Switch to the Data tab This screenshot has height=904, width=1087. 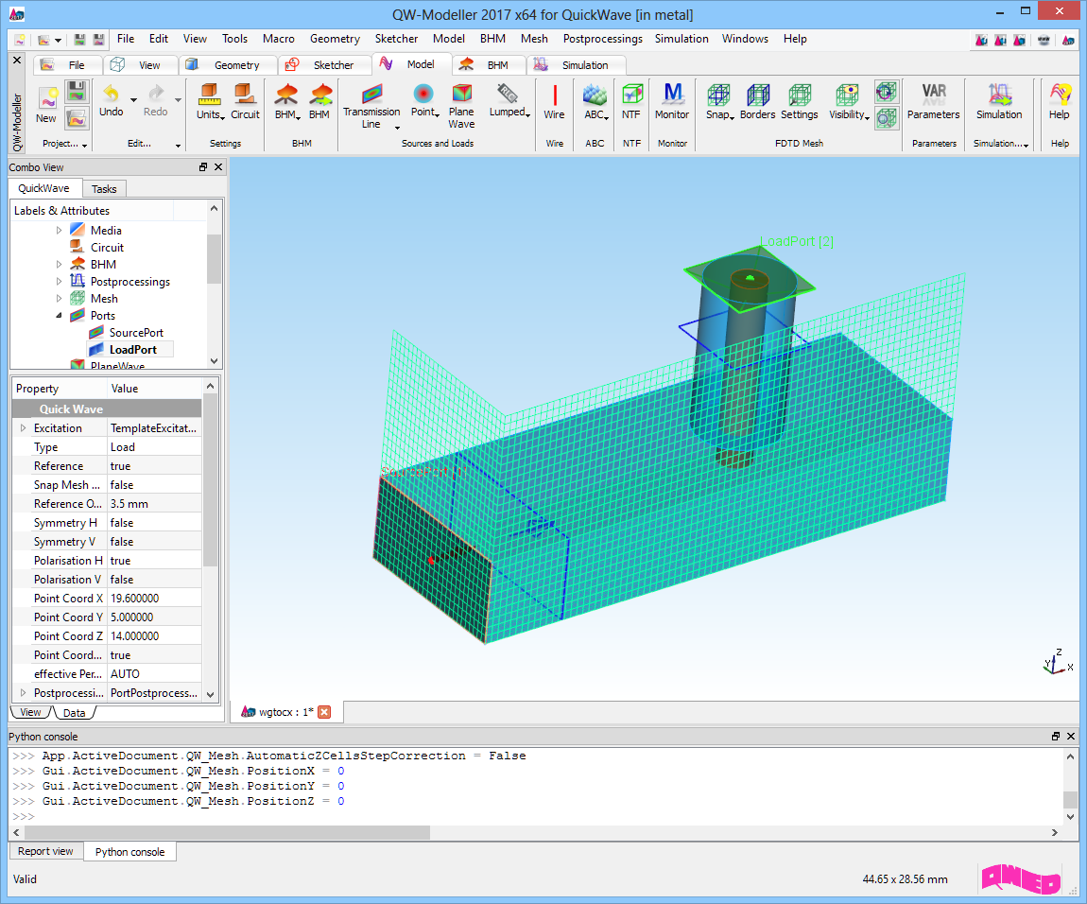click(x=74, y=713)
